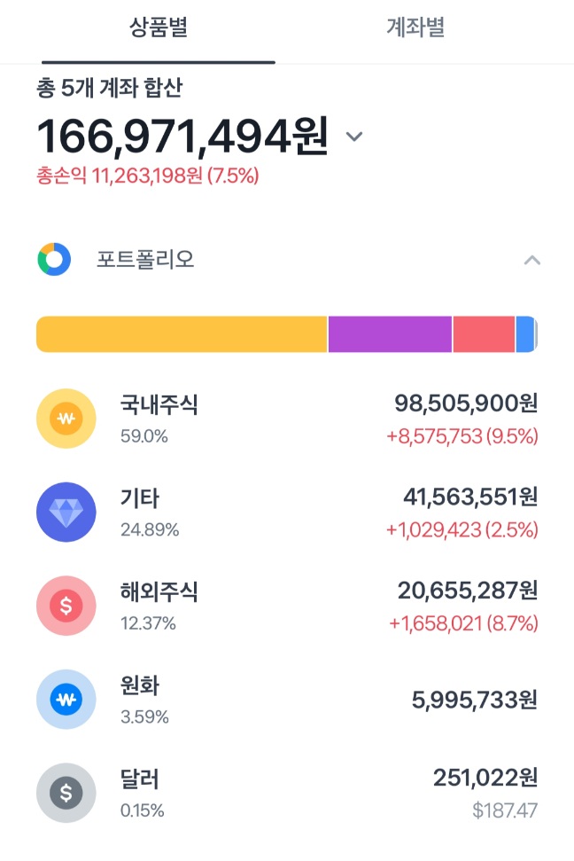Open the 기타 41,563,551원 amount
574x861 pixels.
[x=470, y=497]
